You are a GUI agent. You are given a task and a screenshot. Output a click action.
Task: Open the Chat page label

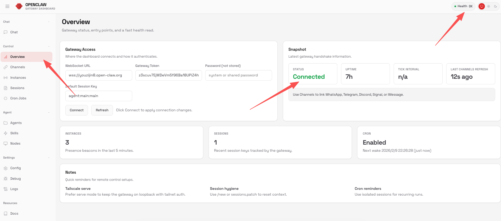tap(14, 32)
